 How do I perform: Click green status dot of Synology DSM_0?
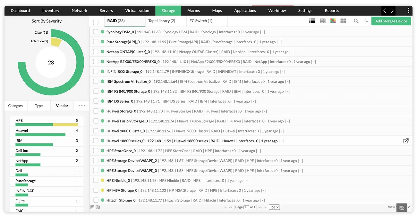click(x=103, y=32)
